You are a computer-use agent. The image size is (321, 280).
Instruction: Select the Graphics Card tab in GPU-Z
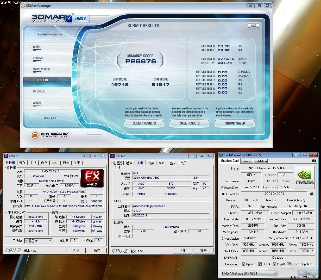(x=230, y=161)
